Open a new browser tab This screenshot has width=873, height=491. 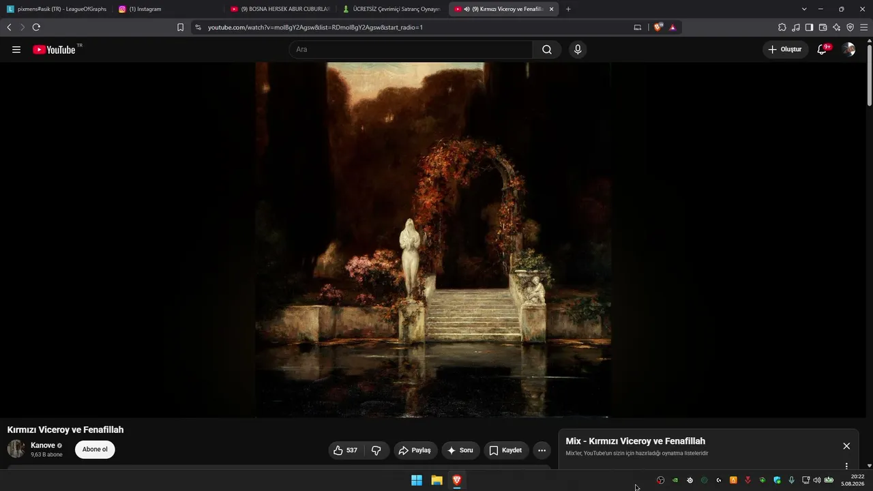[568, 9]
